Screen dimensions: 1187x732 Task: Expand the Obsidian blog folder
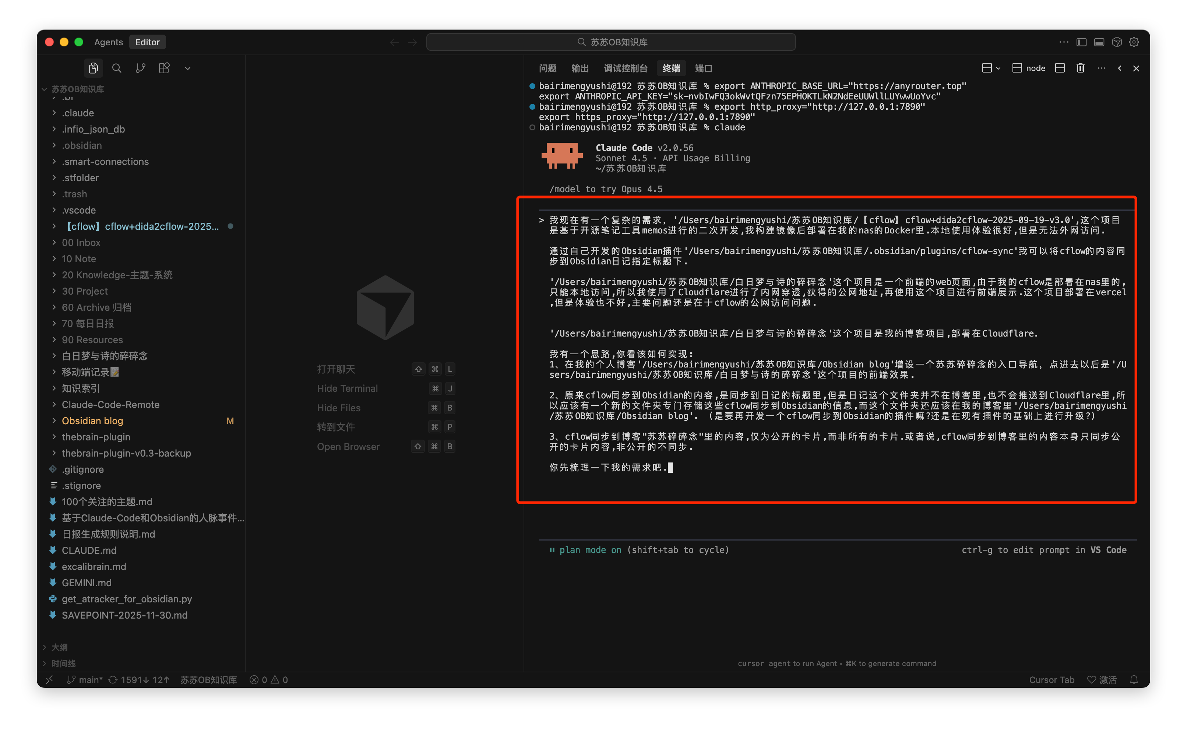(92, 421)
